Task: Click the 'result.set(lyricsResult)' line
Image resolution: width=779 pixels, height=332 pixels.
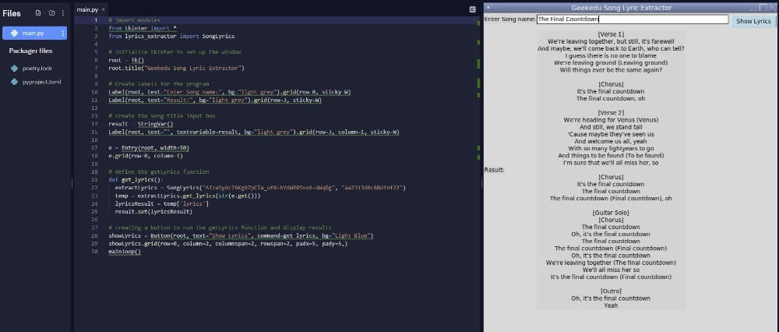Action: [x=153, y=212]
